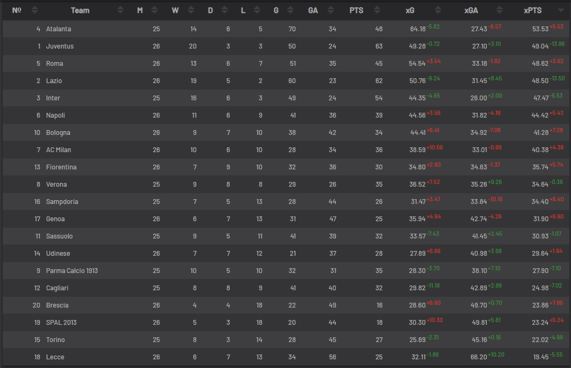Toggle xG column sort arrows

tap(438, 10)
